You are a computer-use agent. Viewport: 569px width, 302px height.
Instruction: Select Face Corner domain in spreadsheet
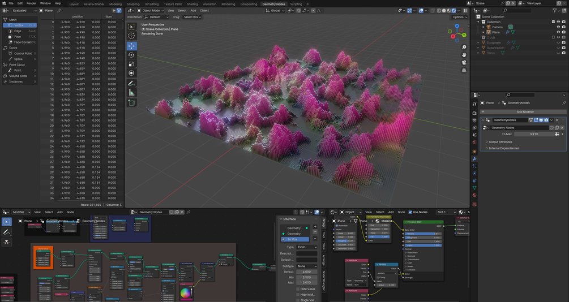[20, 42]
